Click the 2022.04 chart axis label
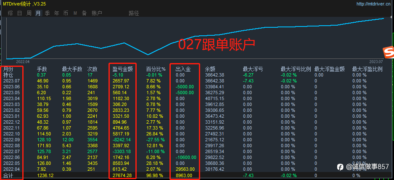The height and width of the screenshot is (180, 394). coord(23,61)
